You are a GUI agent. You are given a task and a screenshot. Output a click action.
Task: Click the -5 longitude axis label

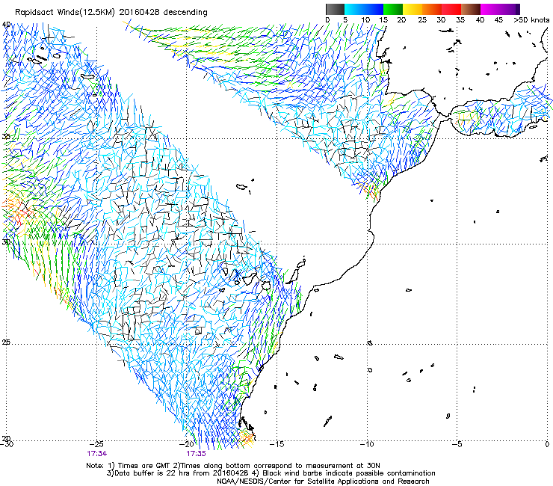[x=457, y=444]
